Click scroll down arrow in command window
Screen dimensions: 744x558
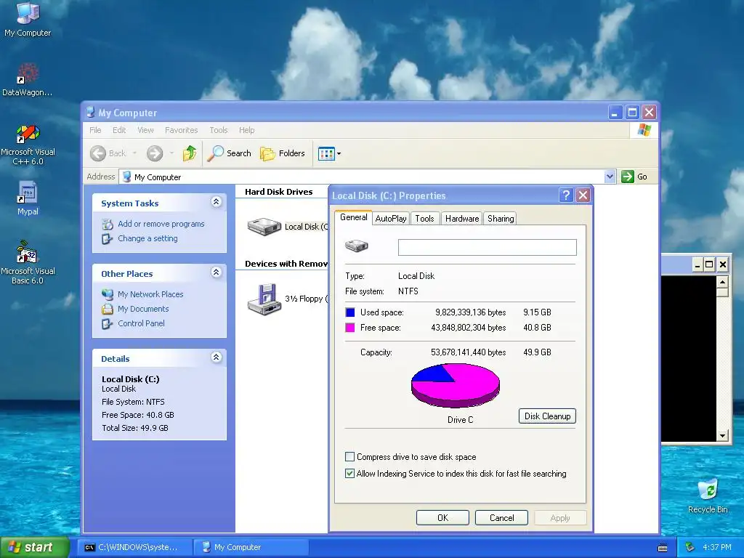click(x=722, y=435)
